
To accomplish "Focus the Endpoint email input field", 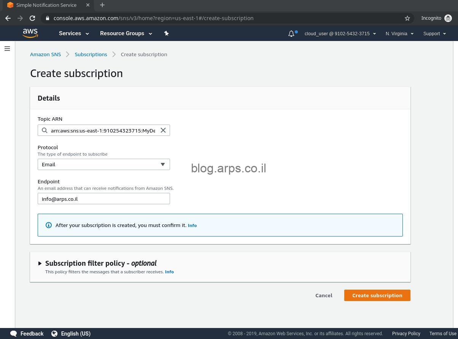I will point(104,199).
